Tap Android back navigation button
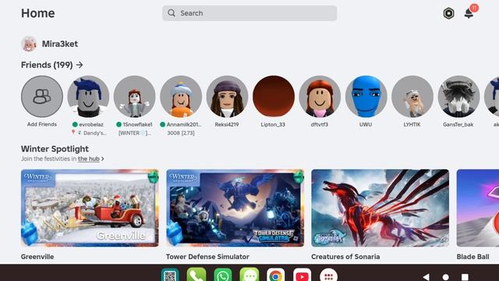Screen dimensions: 499x281 pos(426,277)
